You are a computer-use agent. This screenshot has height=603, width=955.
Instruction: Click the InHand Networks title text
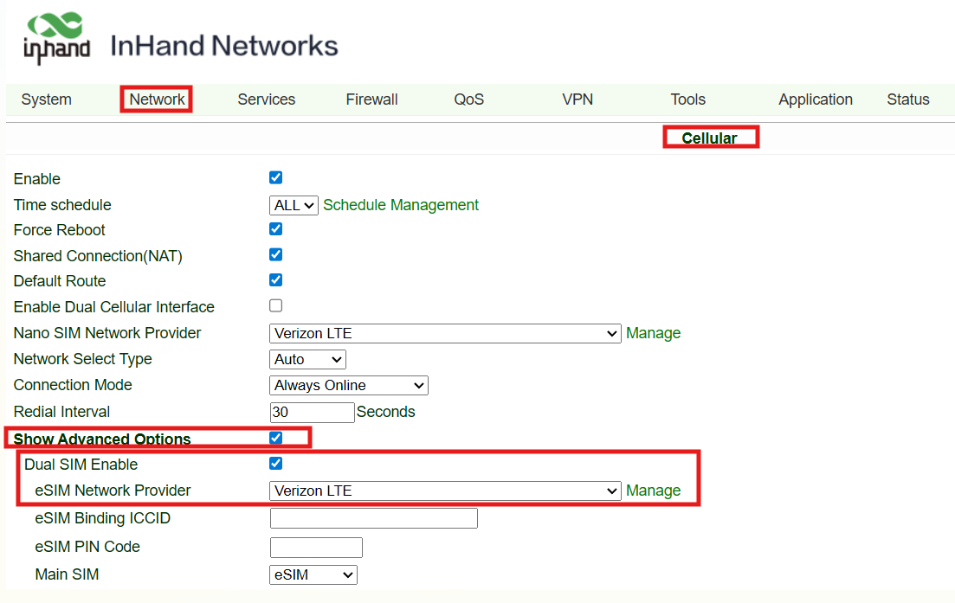[x=224, y=46]
